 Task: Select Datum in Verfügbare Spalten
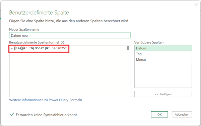[x=163, y=48]
